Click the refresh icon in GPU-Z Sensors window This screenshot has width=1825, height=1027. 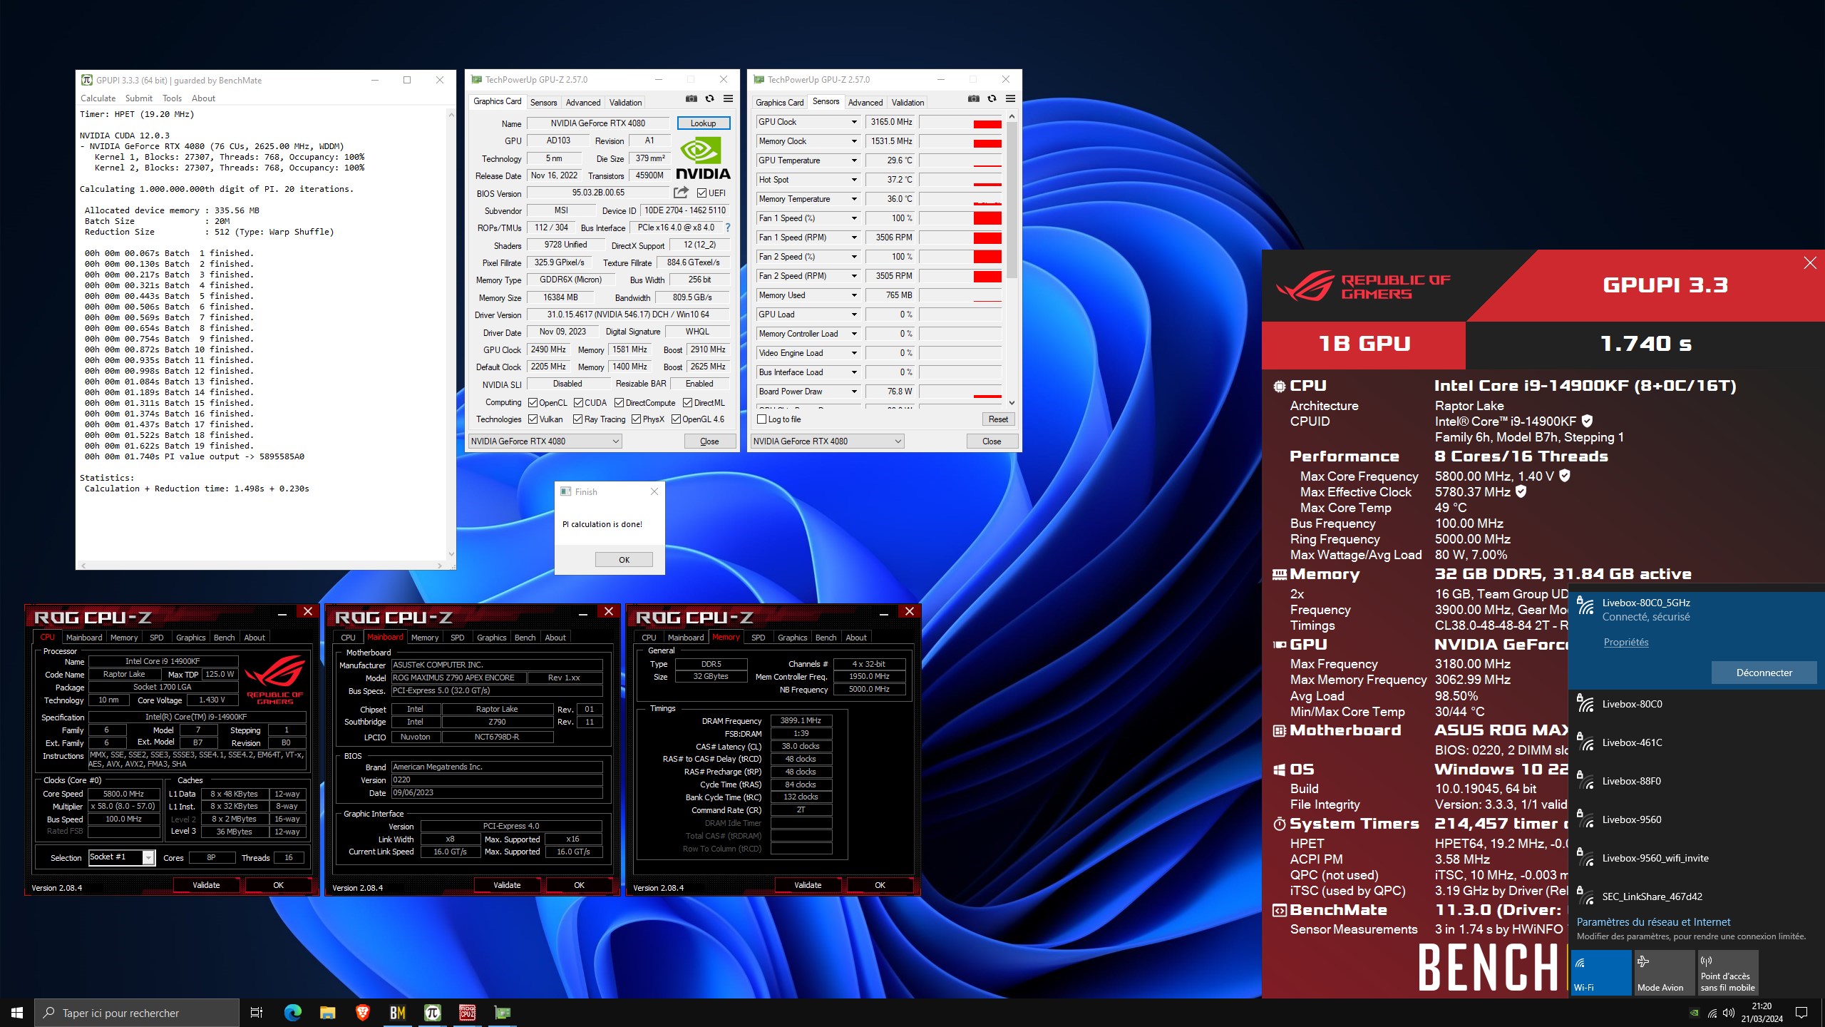992,99
